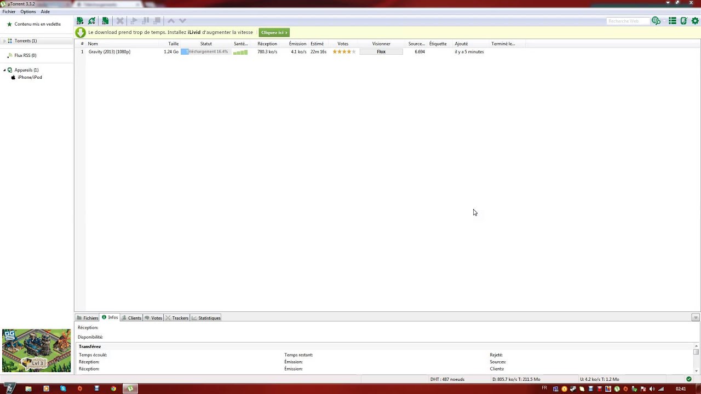Screen dimensions: 701x394
Task: Click upload speed U: 4.2 ko/s status
Action: (x=600, y=379)
